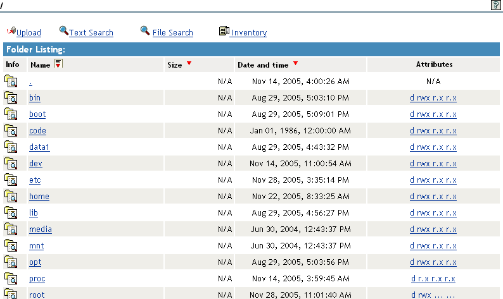Sort listing by Date and time arrow
Image resolution: width=503 pixels, height=299 pixels.
pyautogui.click(x=295, y=64)
